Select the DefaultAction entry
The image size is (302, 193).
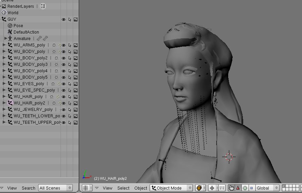point(26,32)
